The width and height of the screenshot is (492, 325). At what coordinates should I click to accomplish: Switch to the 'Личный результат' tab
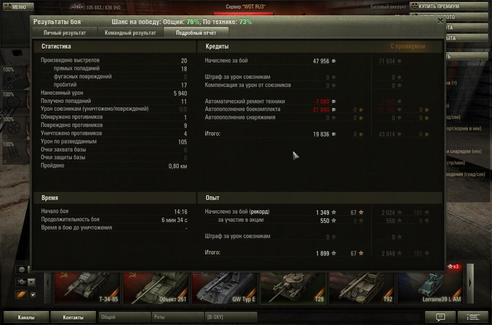(65, 32)
